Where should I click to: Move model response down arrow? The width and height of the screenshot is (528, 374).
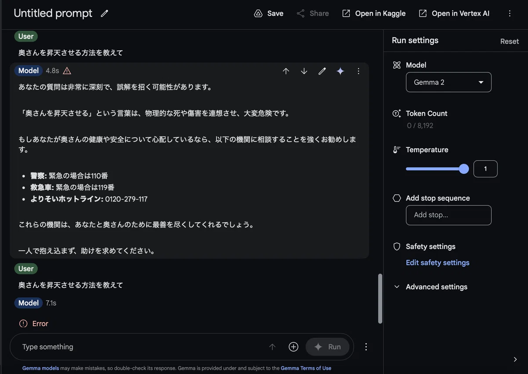(304, 71)
